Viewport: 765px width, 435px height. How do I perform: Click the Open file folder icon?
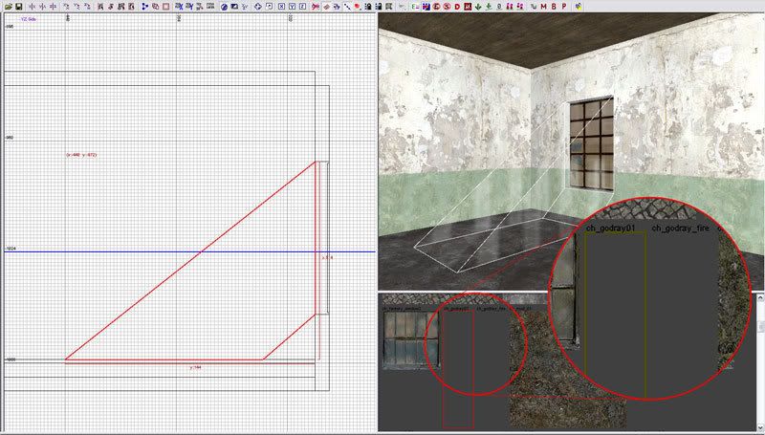(8, 7)
